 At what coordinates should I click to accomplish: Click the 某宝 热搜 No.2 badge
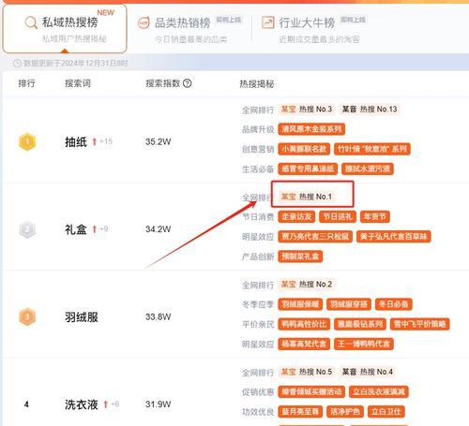point(307,285)
